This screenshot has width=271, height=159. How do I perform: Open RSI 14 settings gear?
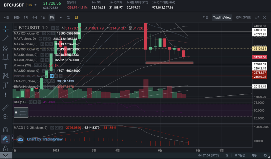tap(35, 102)
